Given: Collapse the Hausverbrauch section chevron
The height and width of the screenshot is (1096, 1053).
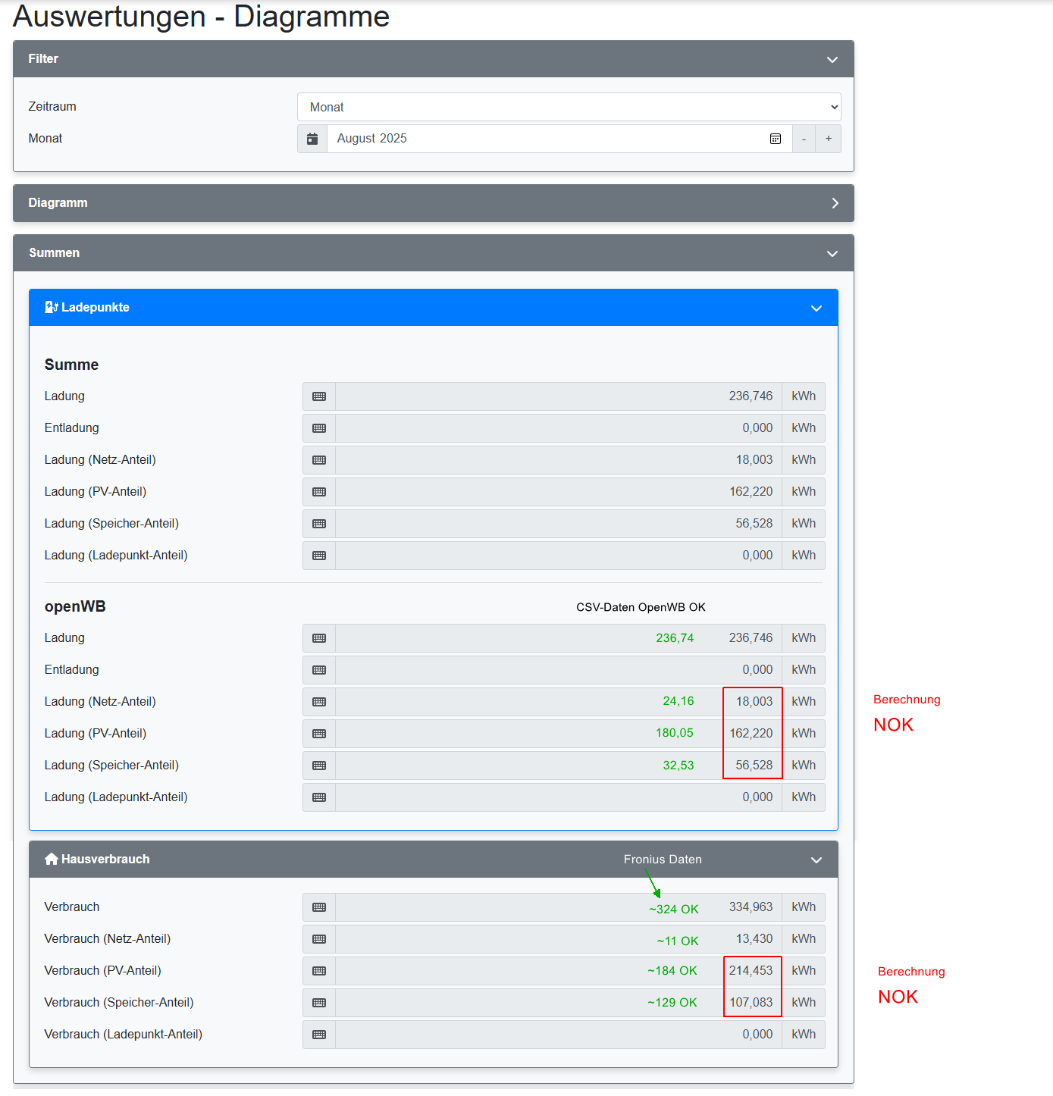Looking at the screenshot, I should point(816,860).
